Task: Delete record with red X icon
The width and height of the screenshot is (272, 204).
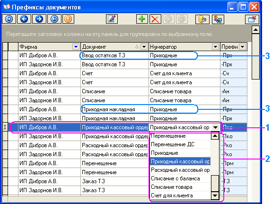Action: [x=155, y=19]
